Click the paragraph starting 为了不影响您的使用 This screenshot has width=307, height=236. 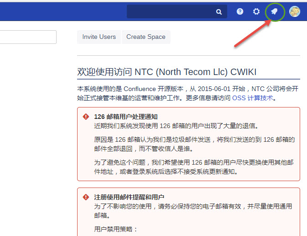[x=193, y=211]
